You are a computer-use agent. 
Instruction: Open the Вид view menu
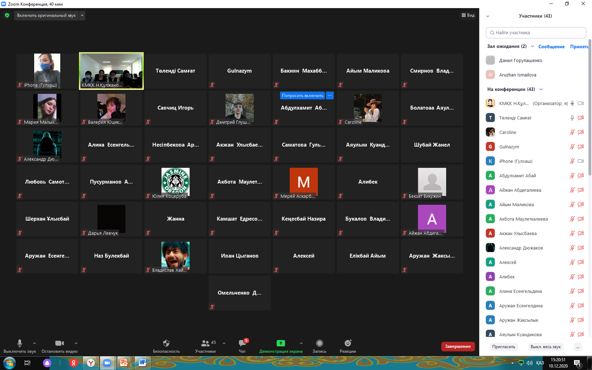(x=468, y=16)
